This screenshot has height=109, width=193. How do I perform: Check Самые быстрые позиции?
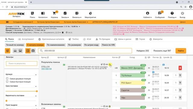click(7, 81)
